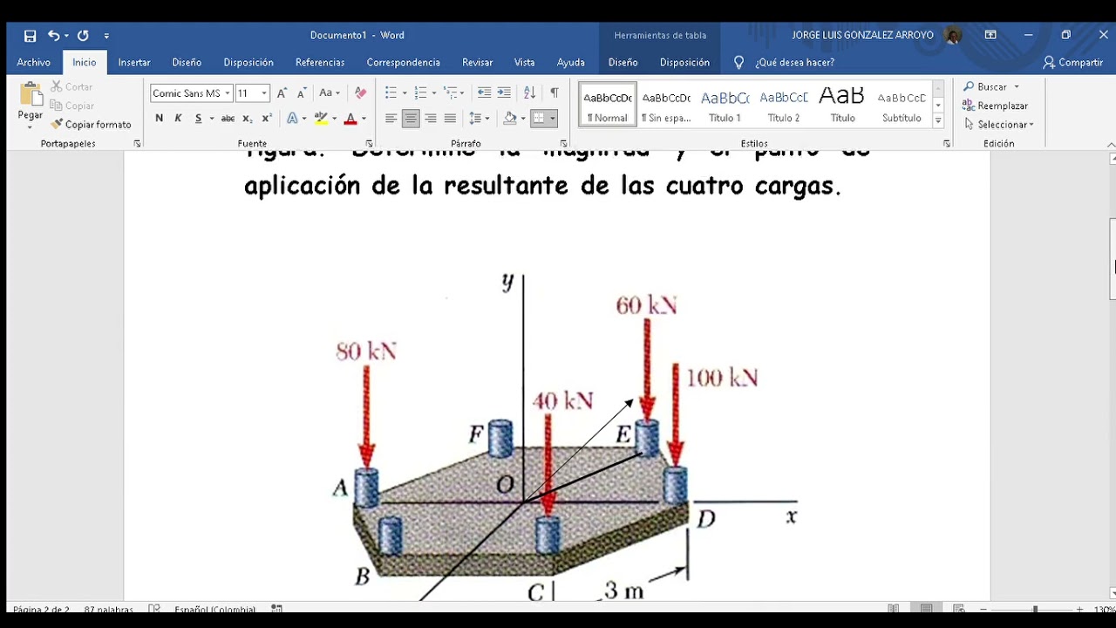Open the Referencias ribbon tab
1116x628 pixels.
click(x=320, y=63)
